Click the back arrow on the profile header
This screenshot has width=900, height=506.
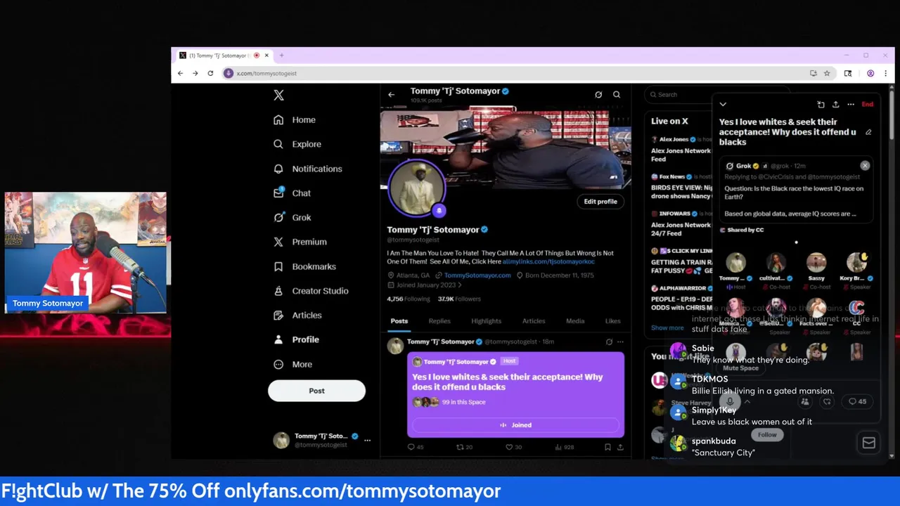click(x=392, y=94)
